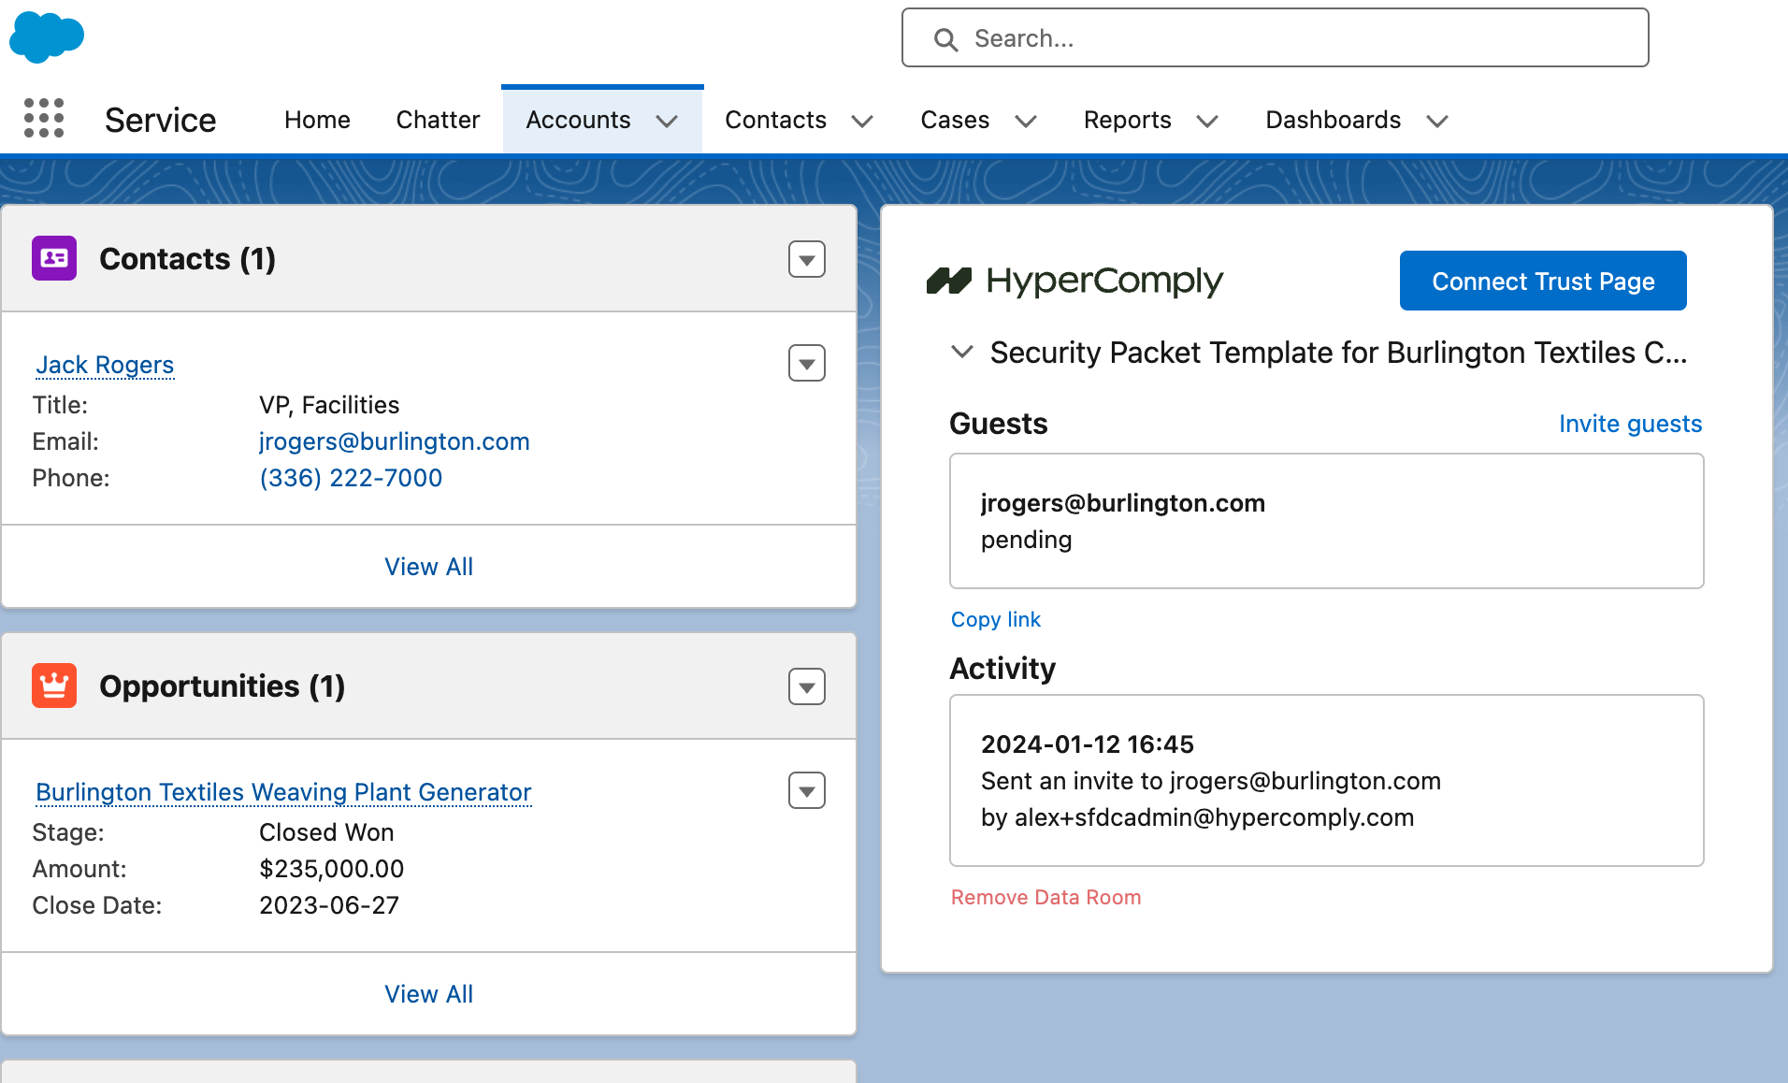
Task: Click the Closed Won stage value
Action: click(326, 832)
